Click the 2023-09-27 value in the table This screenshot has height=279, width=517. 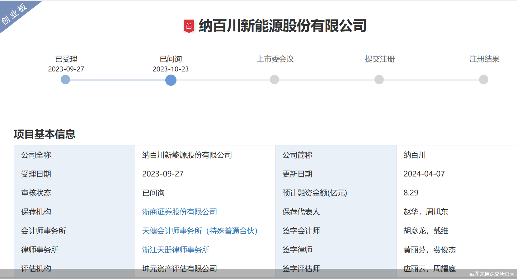point(163,174)
